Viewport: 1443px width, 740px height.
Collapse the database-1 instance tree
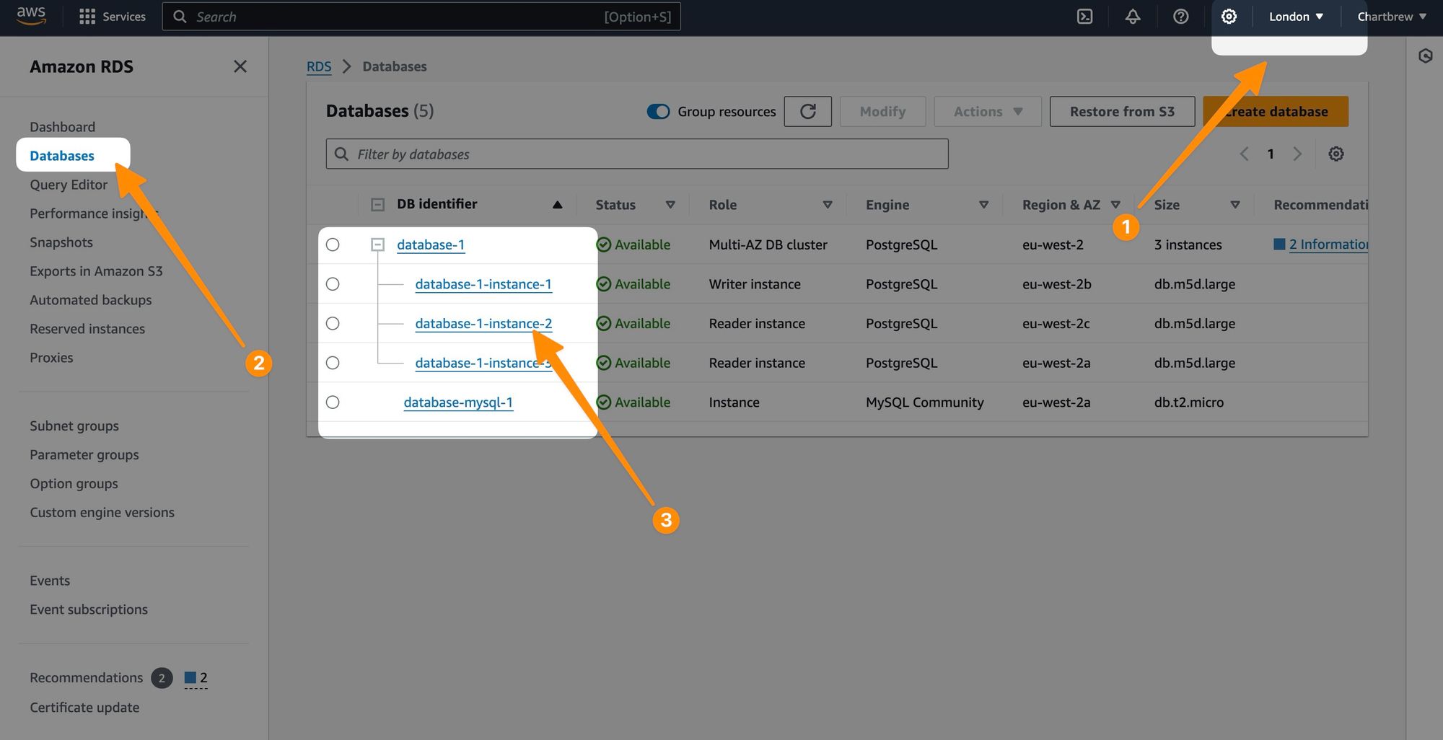(377, 245)
